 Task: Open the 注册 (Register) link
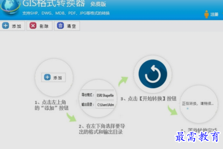(x=214, y=14)
